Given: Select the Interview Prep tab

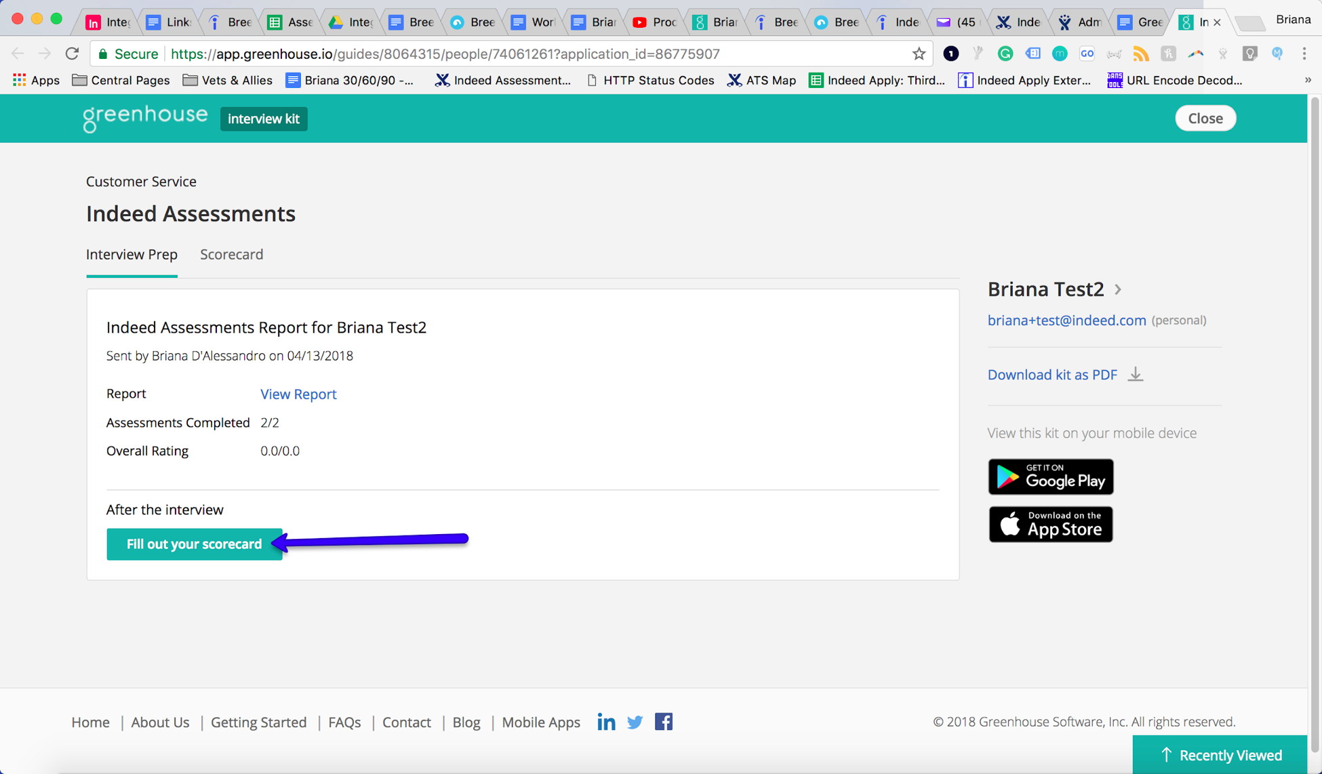Looking at the screenshot, I should pyautogui.click(x=132, y=254).
